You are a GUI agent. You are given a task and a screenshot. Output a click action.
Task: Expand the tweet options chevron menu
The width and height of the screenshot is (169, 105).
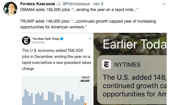[164, 4]
